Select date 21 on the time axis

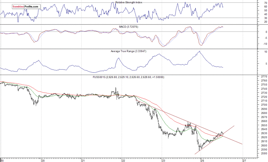(x=82, y=160)
